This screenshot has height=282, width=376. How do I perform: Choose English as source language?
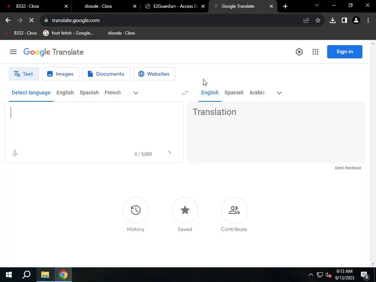[65, 93]
